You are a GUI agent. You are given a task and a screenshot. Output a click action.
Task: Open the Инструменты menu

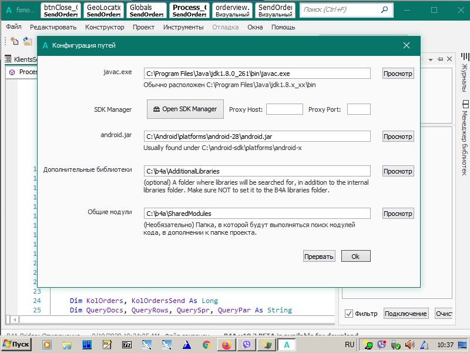click(x=183, y=27)
